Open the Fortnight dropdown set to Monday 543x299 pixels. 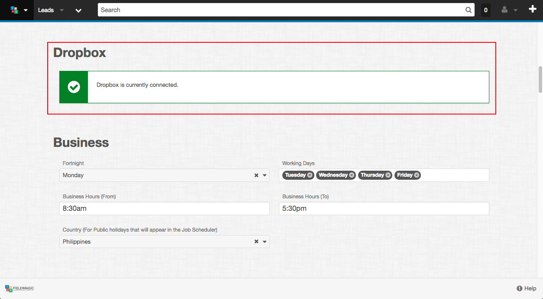tap(165, 175)
